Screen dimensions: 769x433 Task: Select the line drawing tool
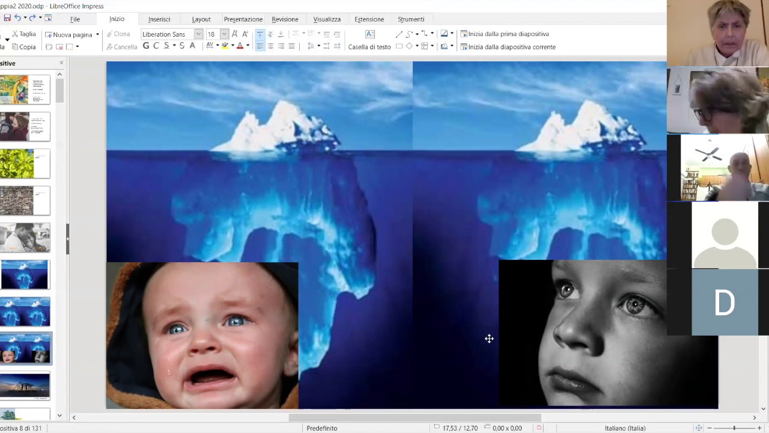pyautogui.click(x=399, y=34)
